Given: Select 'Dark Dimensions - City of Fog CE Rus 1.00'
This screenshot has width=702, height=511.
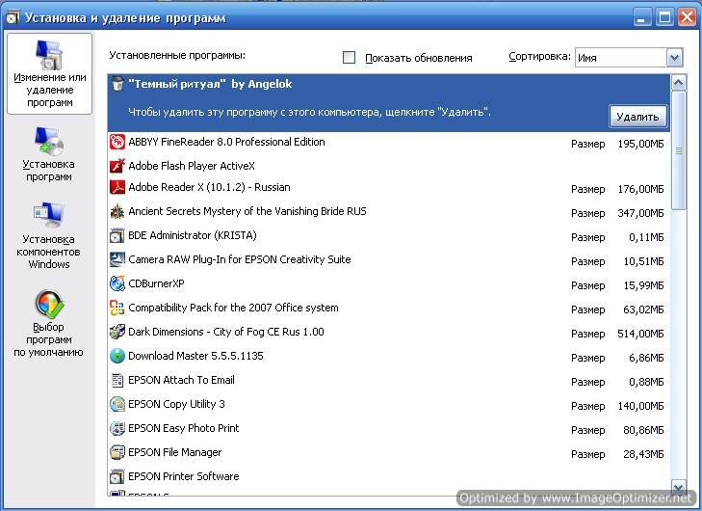Looking at the screenshot, I should click(226, 332).
